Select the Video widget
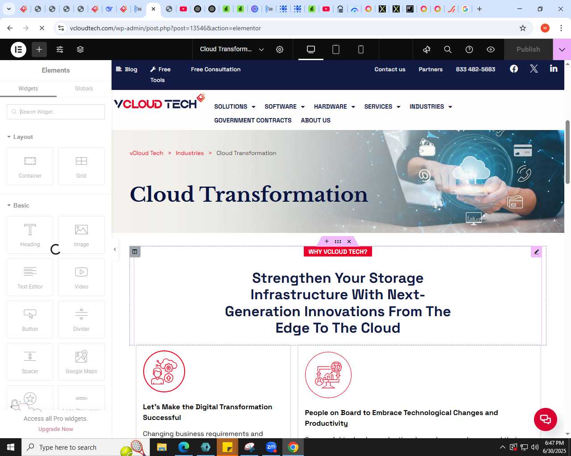The image size is (571, 456). 81,277
